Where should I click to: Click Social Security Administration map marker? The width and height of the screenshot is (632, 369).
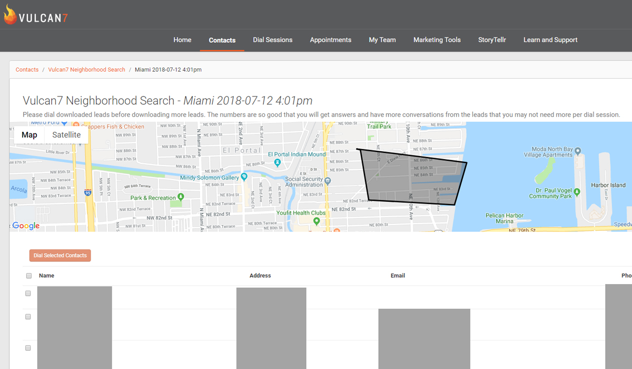click(328, 181)
